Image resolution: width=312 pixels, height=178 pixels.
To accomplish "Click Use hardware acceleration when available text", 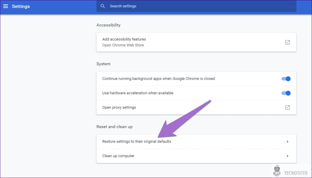I will (x=138, y=93).
